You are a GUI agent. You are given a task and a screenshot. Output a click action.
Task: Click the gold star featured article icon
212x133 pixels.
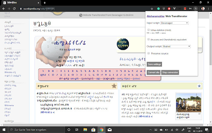[114, 86]
